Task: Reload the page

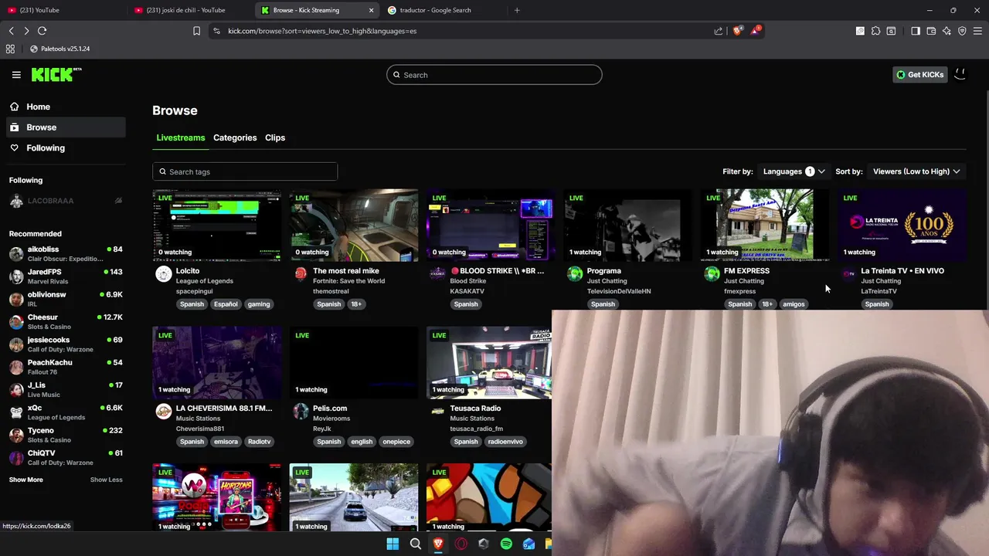Action: (42, 31)
